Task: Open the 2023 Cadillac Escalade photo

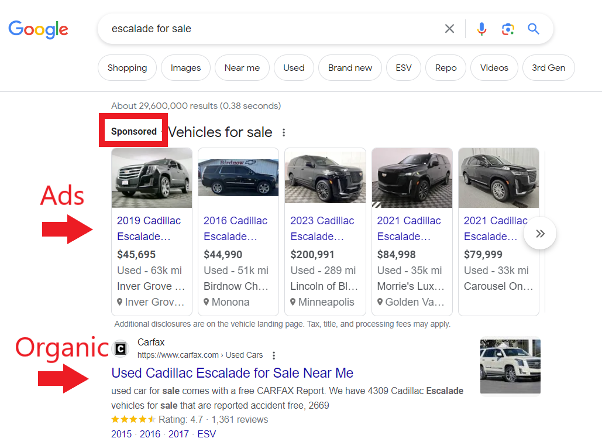Action: 325,177
